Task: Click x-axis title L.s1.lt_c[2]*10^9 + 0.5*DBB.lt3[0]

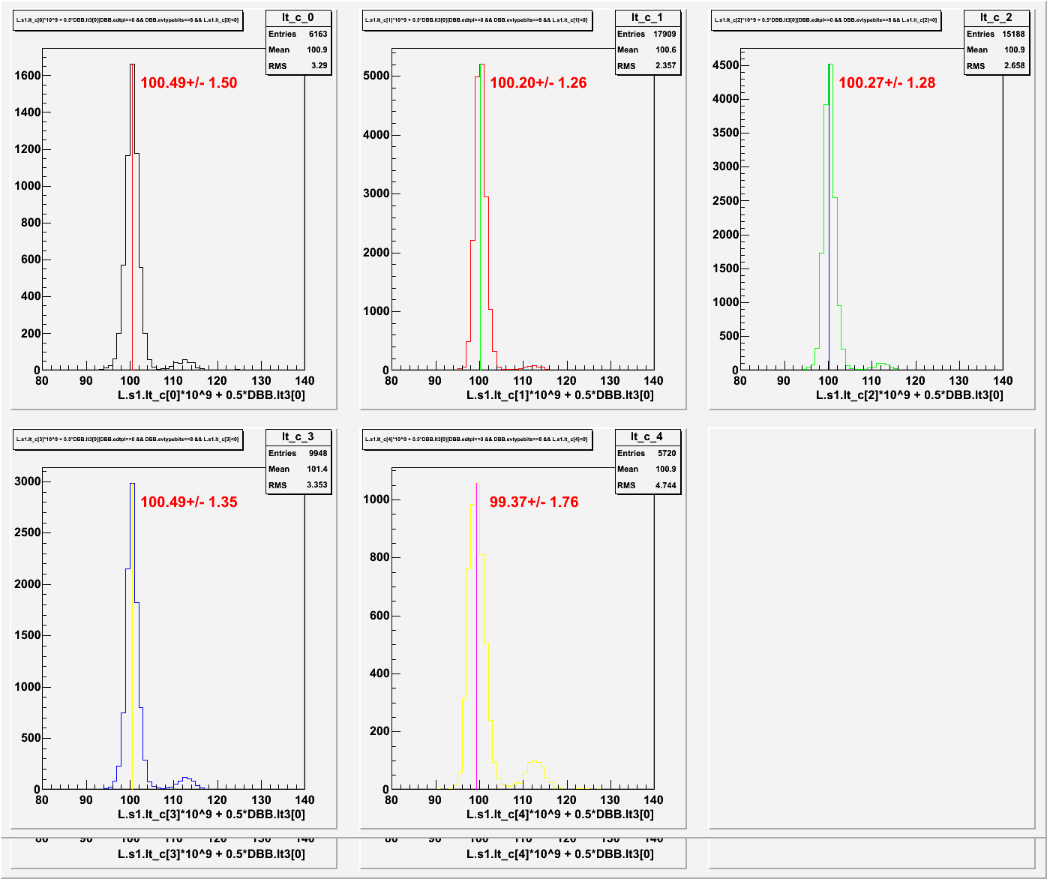Action: pos(910,394)
